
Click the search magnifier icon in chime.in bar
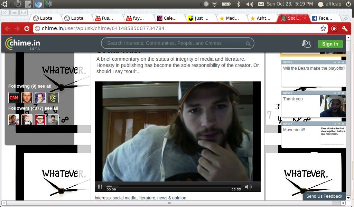(248, 44)
